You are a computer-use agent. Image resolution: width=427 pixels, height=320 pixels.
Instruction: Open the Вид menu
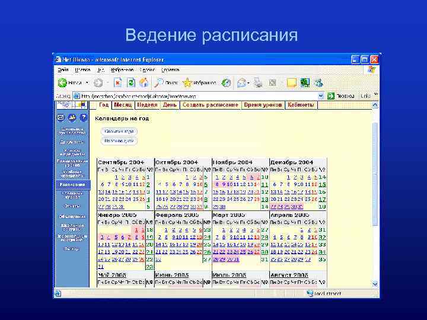point(100,70)
